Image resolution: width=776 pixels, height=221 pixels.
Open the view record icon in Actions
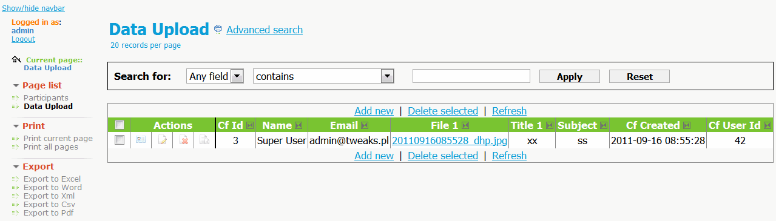141,140
